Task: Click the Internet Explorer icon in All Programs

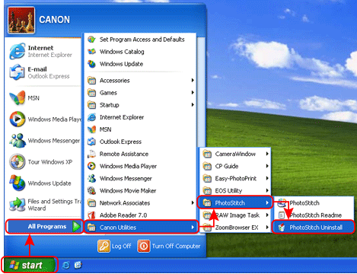Action: click(x=91, y=117)
